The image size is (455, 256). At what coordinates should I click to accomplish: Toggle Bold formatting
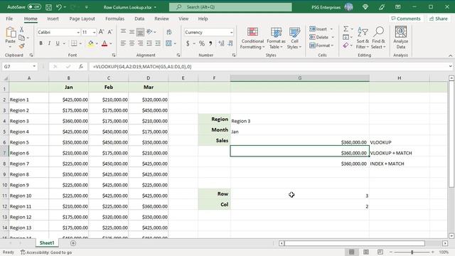pyautogui.click(x=41, y=43)
